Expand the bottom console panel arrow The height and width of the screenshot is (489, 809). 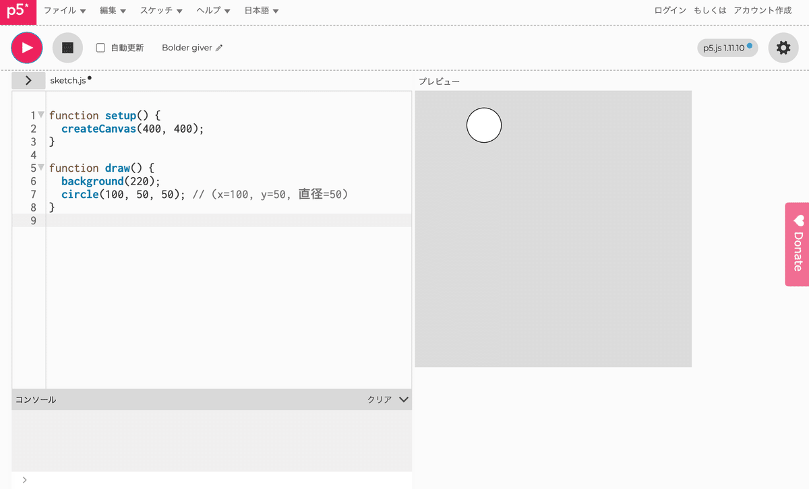pos(24,480)
